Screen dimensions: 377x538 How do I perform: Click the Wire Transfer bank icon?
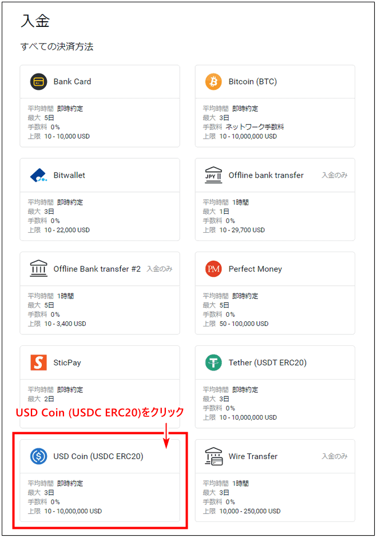coord(213,456)
